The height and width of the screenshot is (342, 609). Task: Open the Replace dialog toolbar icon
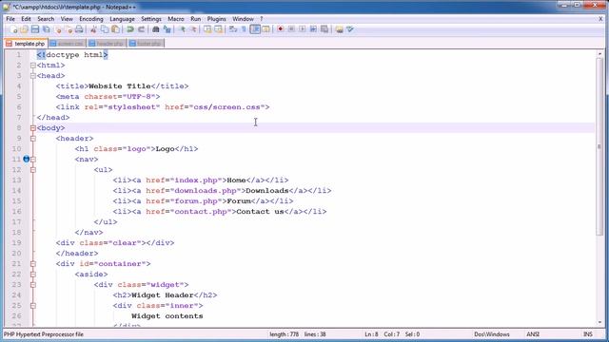pos(167,29)
